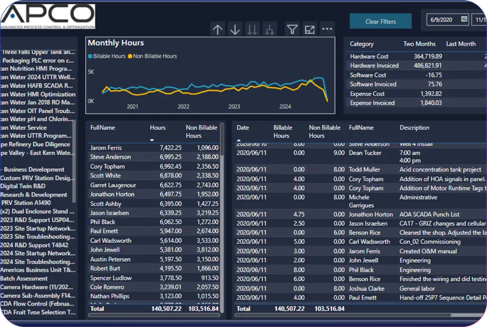Open calendar picker in 6/9/2020 date box
The height and width of the screenshot is (327, 487).
point(464,19)
